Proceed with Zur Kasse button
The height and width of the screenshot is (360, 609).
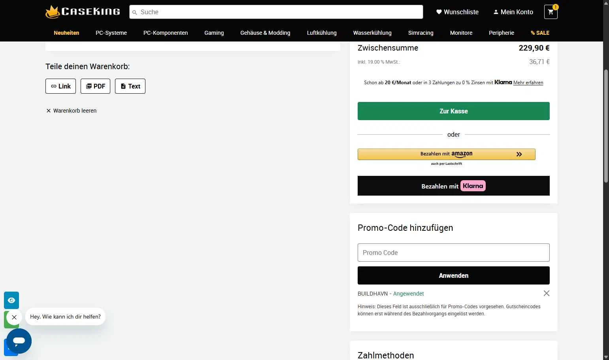pos(454,111)
